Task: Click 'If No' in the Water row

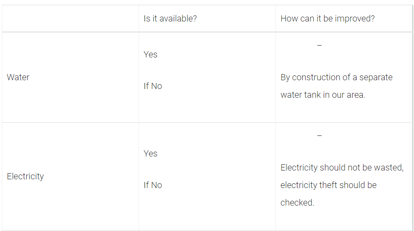Action: [153, 86]
